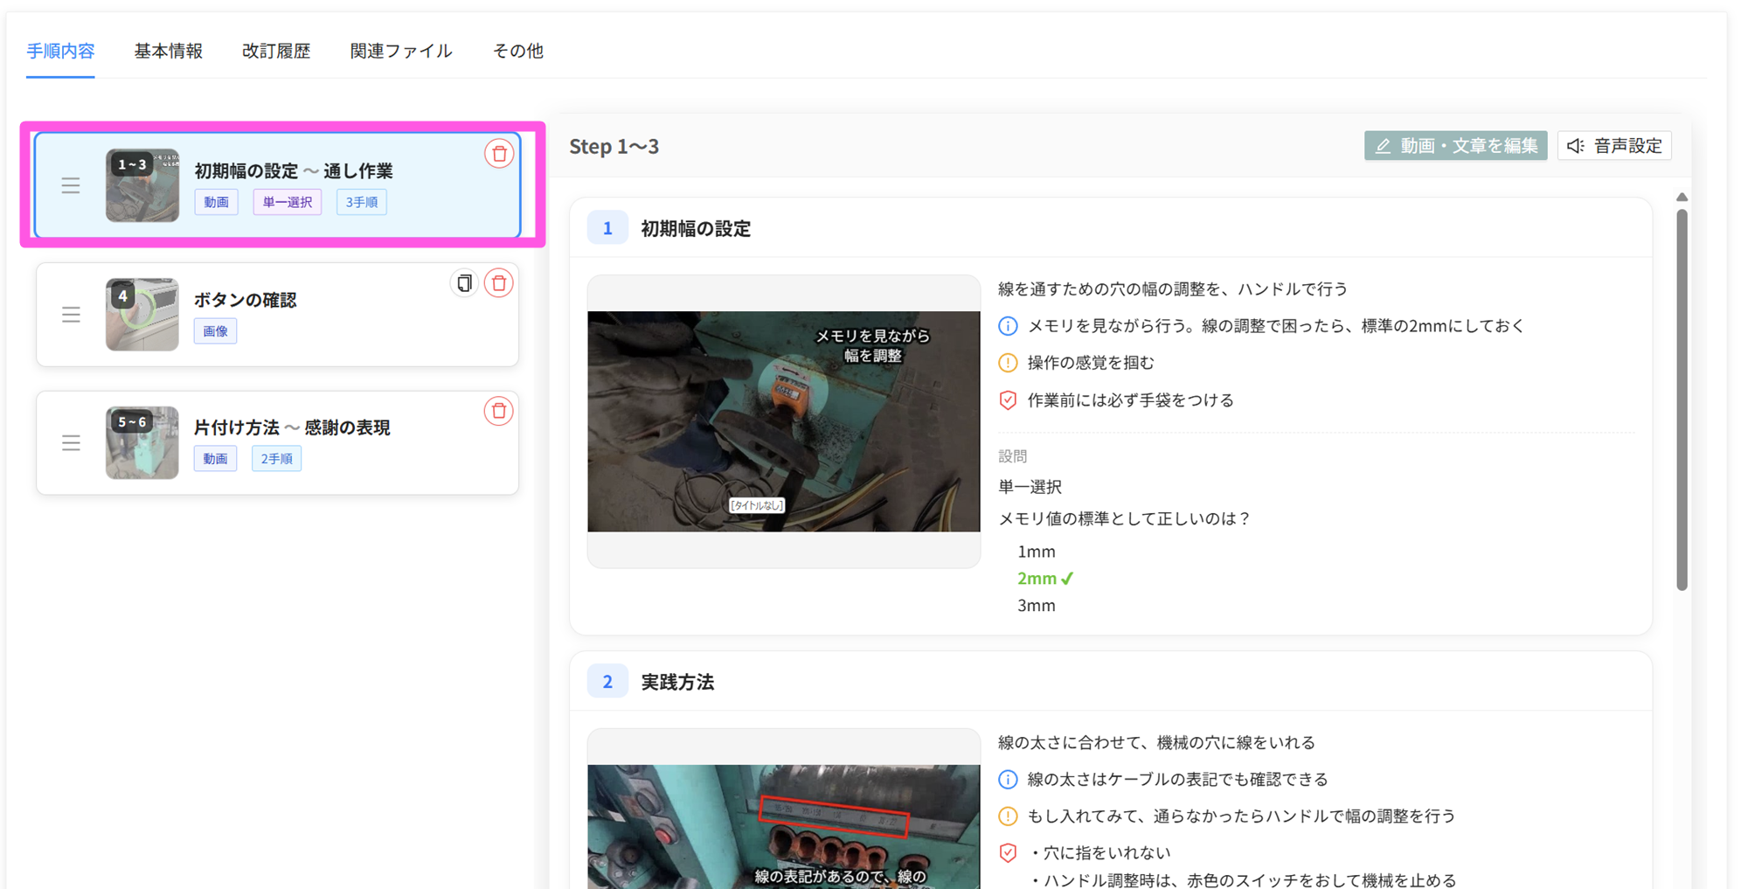Switch to the 基本情報 tab

point(168,51)
